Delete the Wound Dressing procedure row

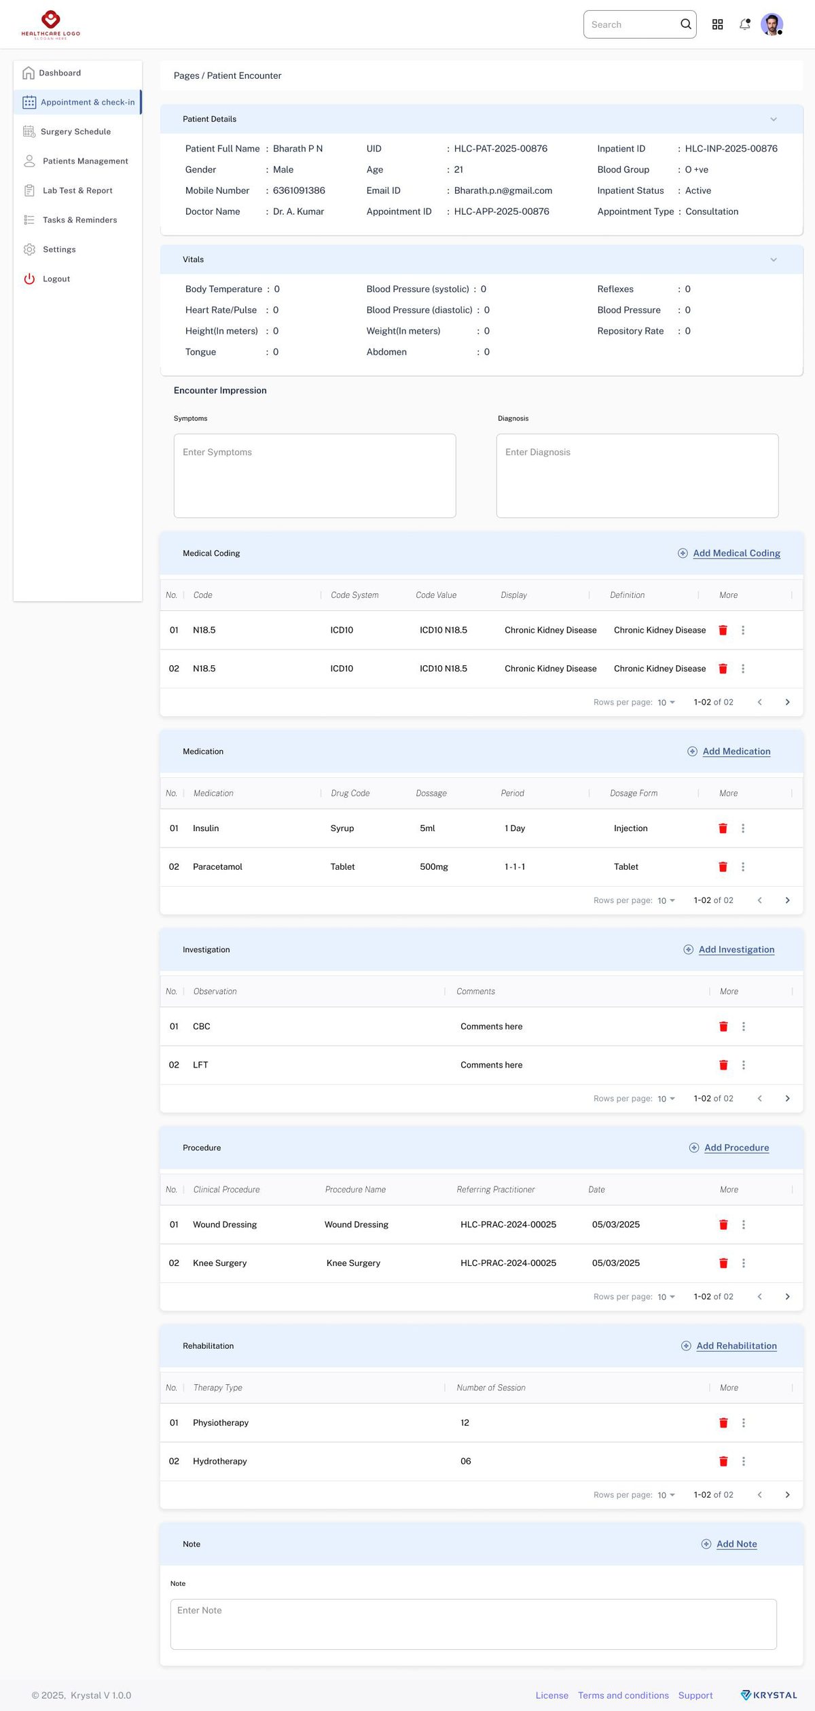(x=723, y=1225)
